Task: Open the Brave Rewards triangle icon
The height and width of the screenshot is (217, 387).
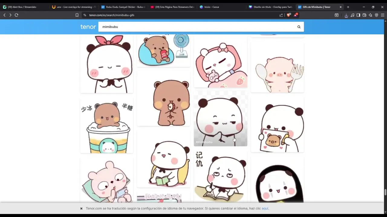Action: [296, 15]
